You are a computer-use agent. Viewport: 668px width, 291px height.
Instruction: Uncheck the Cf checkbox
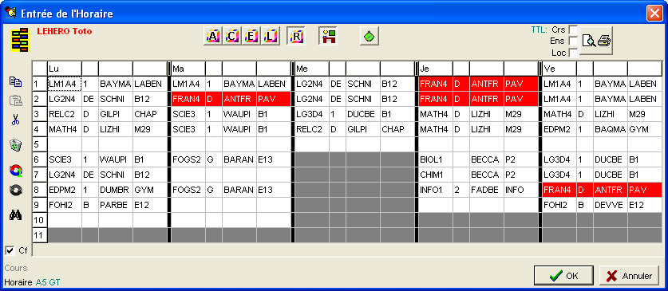tap(10, 250)
